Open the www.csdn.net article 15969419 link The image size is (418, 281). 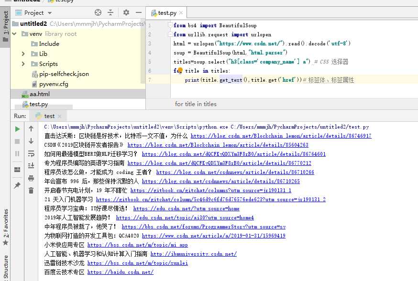point(213,236)
